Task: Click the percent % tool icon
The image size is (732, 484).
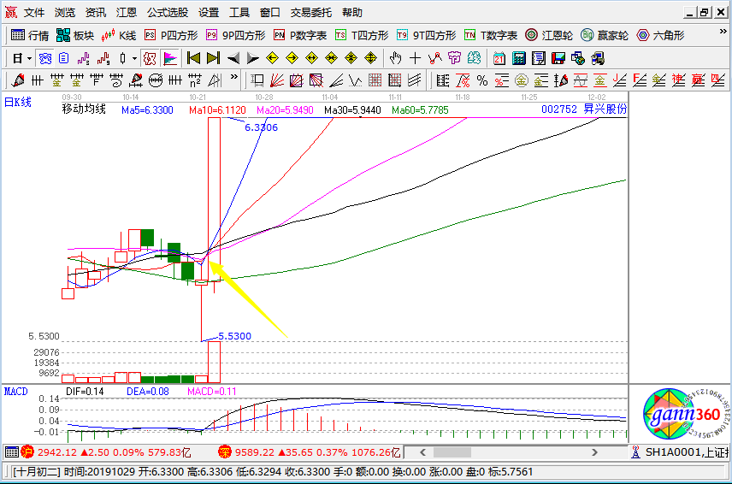Action: (482, 80)
